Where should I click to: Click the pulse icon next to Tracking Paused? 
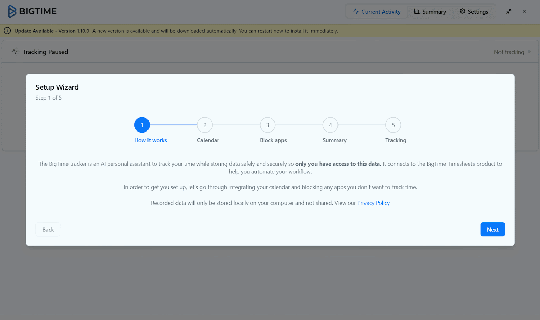pos(15,51)
